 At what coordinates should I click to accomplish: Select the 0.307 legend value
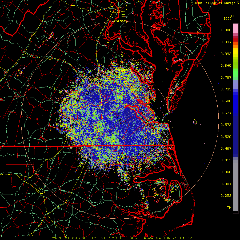226,184
